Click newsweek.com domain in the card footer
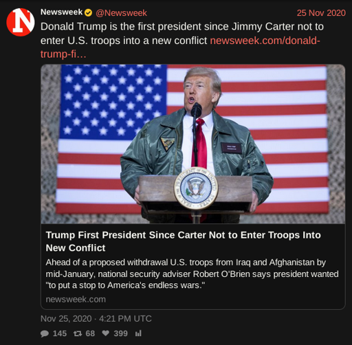The width and height of the screenshot is (352, 345). point(76,300)
